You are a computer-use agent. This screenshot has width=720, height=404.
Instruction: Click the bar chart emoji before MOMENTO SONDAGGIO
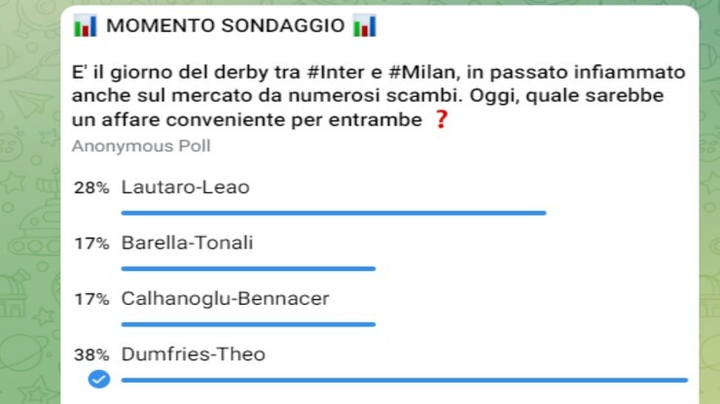point(86,25)
